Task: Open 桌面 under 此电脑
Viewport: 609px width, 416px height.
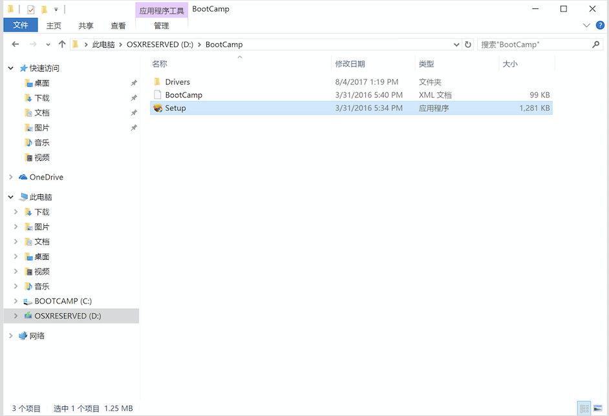Action: point(42,256)
